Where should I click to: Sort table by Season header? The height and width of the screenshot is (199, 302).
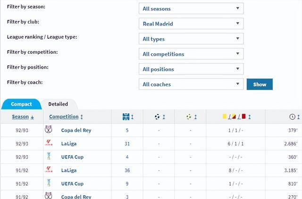pos(20,116)
